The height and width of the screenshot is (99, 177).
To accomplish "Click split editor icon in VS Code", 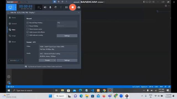I will click(x=166, y=6).
